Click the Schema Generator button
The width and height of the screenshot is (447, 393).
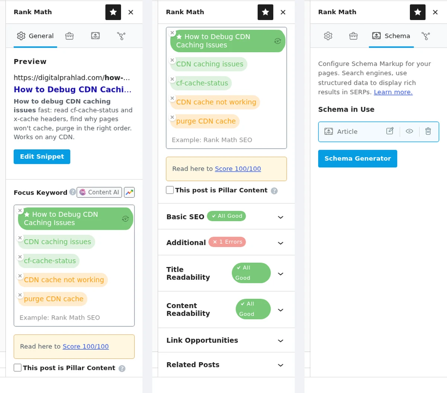tap(358, 159)
